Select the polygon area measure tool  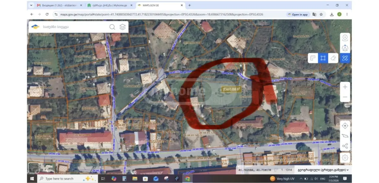tap(323, 58)
